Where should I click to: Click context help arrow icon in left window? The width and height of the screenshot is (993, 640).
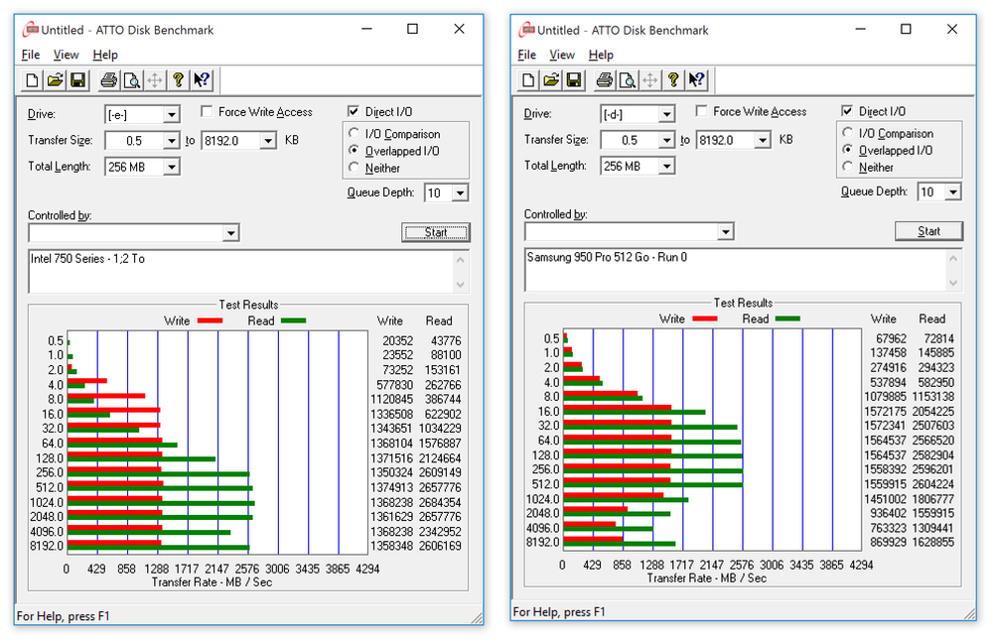coord(202,80)
